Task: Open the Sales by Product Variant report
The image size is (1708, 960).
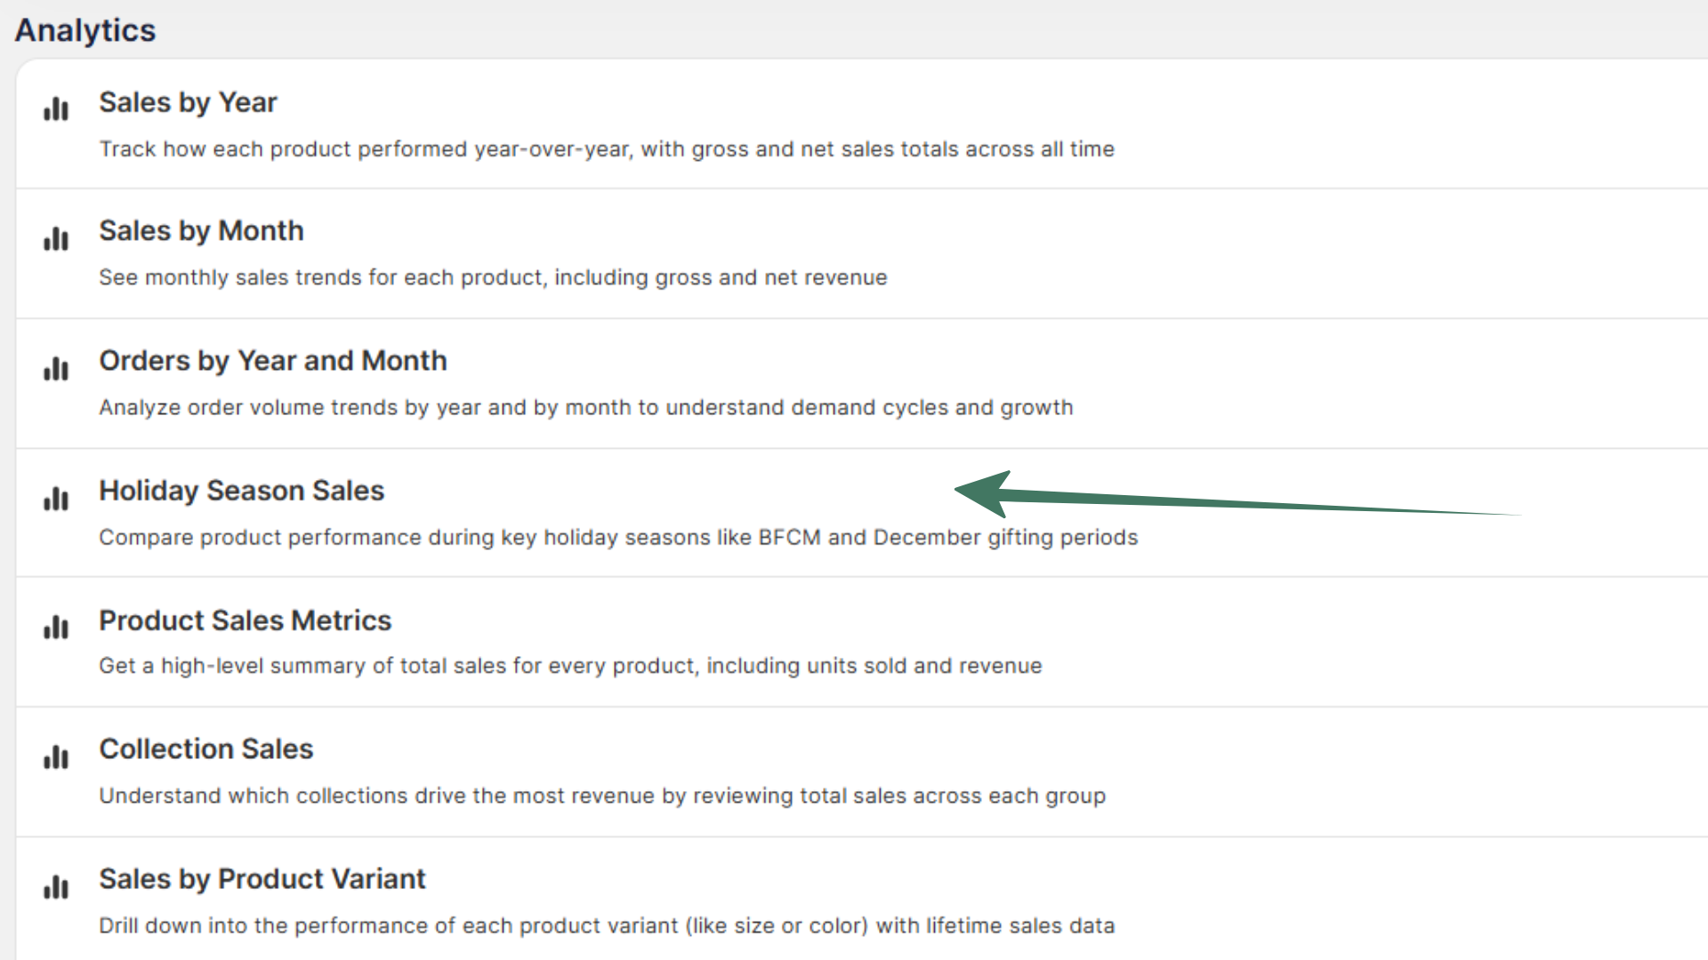Action: click(262, 879)
